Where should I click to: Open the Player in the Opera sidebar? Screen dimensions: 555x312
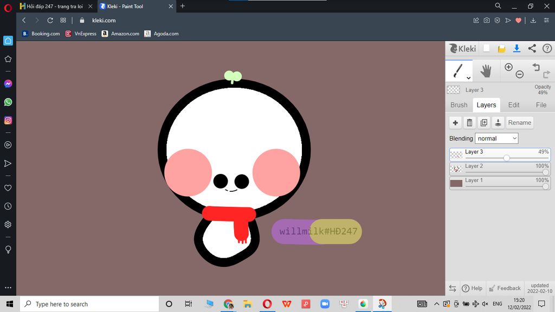click(x=8, y=145)
